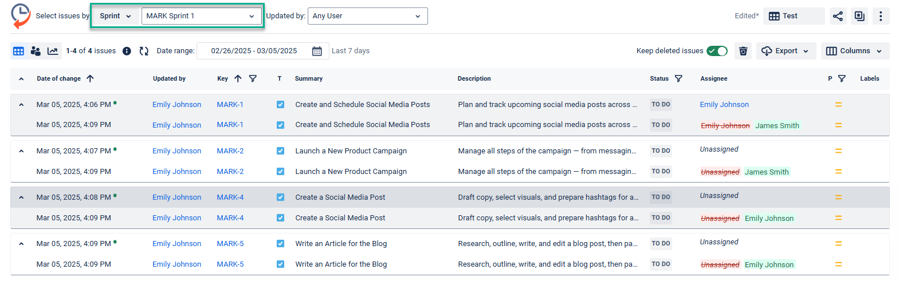Click the refresh issues icon

click(144, 51)
